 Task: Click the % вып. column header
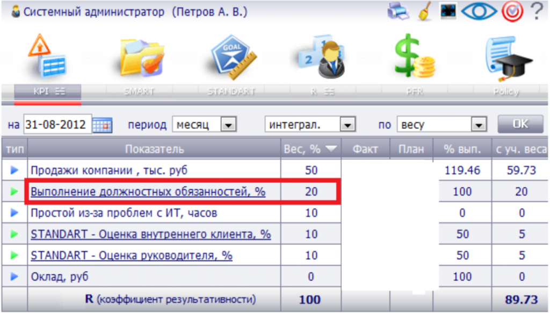click(462, 149)
